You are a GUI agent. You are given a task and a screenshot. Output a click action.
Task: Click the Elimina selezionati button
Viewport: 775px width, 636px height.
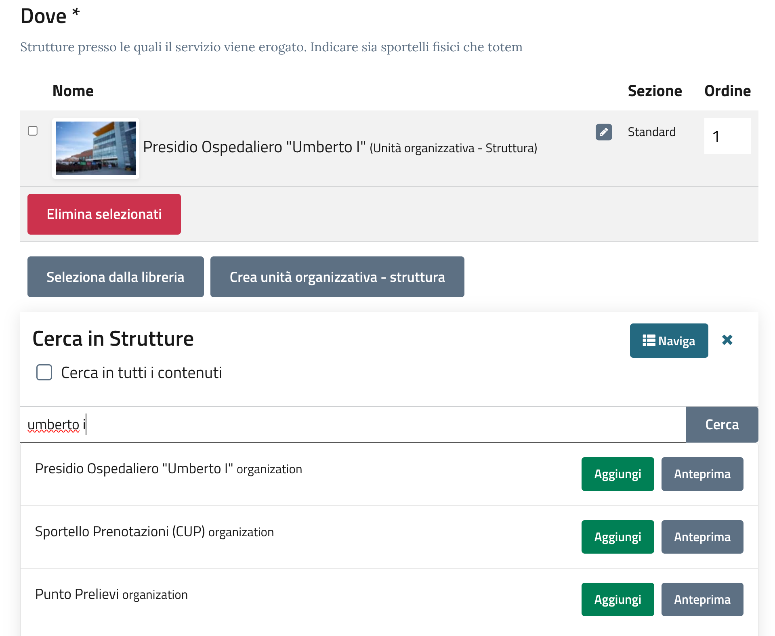pos(104,214)
